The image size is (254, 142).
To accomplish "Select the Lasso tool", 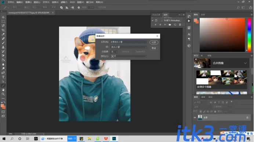I will 3,26.
